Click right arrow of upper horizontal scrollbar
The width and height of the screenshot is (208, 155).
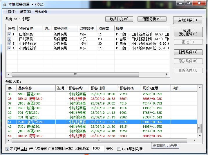tap(167, 74)
